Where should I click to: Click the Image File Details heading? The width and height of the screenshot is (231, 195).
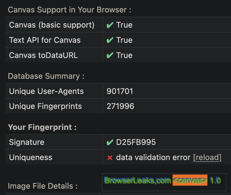43,186
